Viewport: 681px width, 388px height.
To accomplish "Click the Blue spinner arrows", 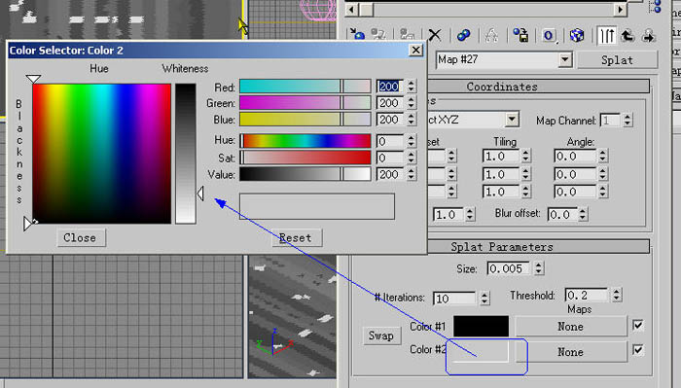I will [412, 120].
